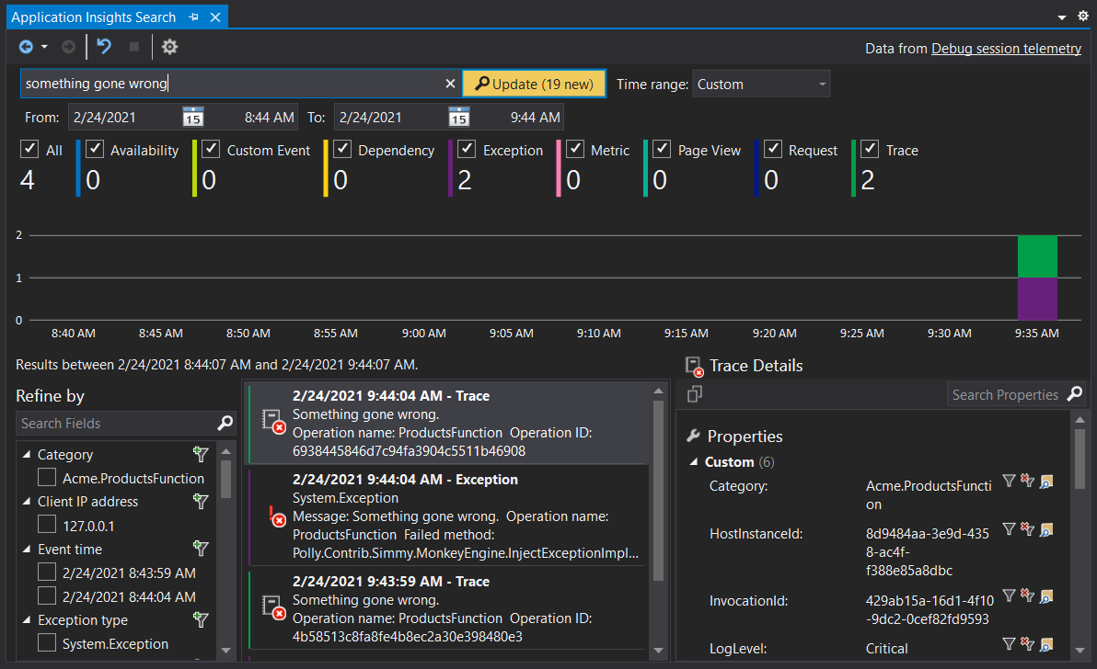Navigate back with the blue arrow
Image resolution: width=1097 pixels, height=669 pixels.
click(26, 47)
